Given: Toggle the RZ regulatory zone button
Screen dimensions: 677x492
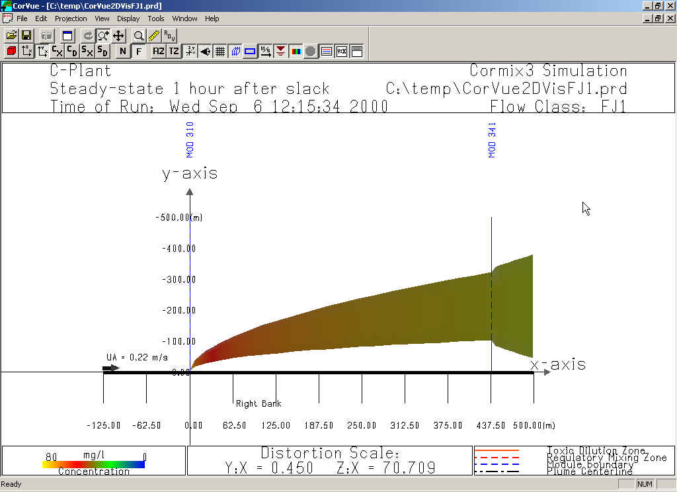Looking at the screenshot, I should 159,51.
